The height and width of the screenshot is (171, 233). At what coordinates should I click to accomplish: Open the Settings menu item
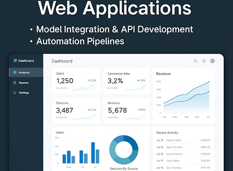24,93
